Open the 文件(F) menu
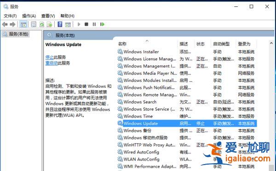The image size is (276, 171). coord(10,16)
